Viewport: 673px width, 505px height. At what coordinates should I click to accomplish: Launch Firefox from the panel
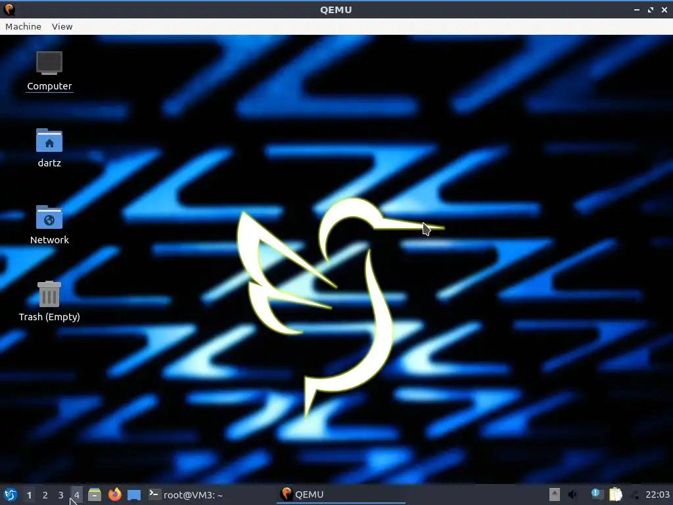click(x=114, y=494)
